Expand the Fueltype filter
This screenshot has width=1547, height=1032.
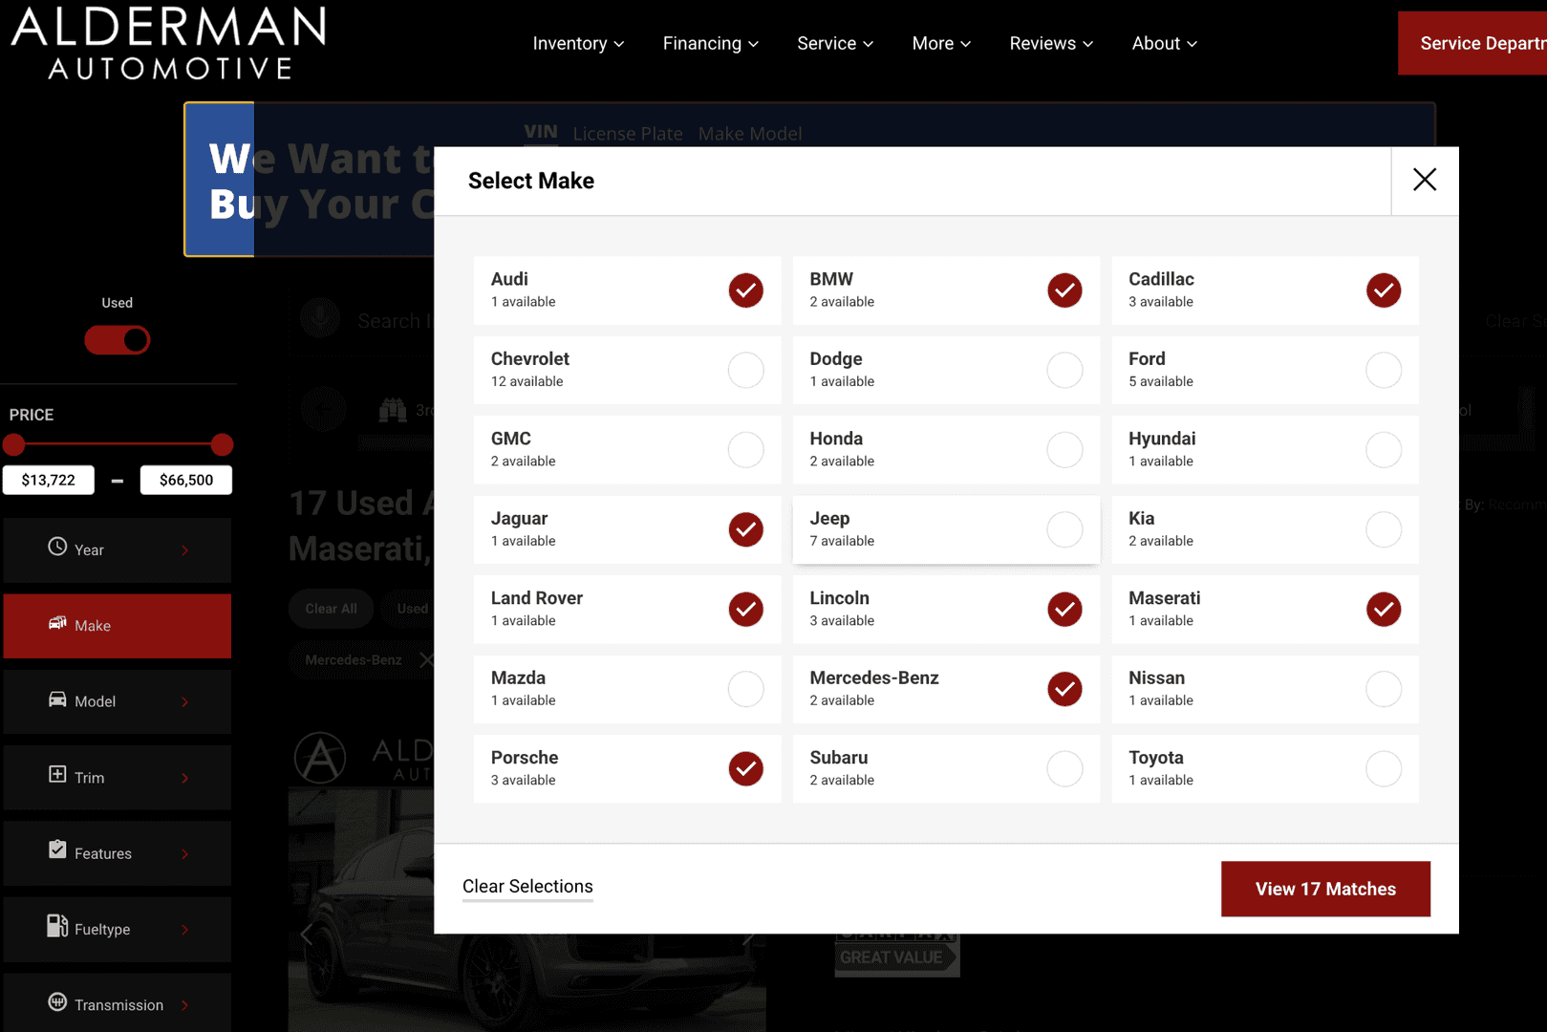[x=118, y=929]
